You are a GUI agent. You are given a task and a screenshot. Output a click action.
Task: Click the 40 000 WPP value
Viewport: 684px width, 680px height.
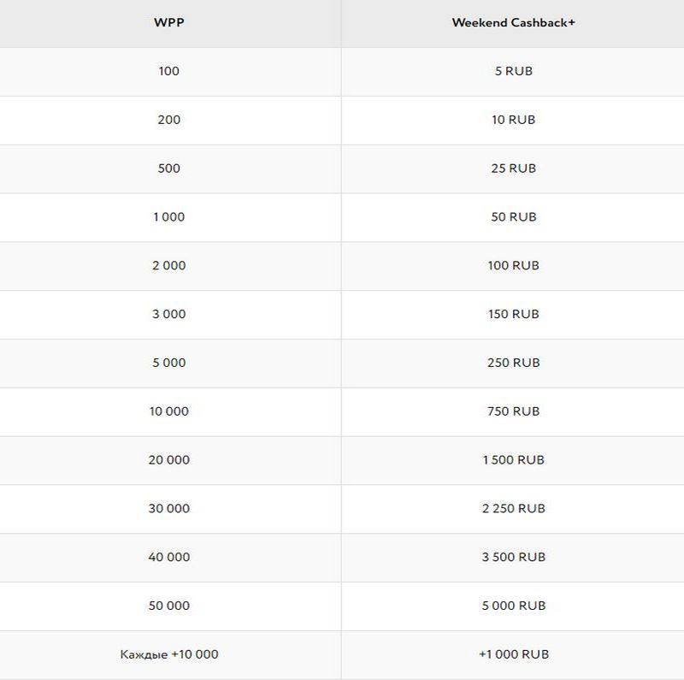168,557
